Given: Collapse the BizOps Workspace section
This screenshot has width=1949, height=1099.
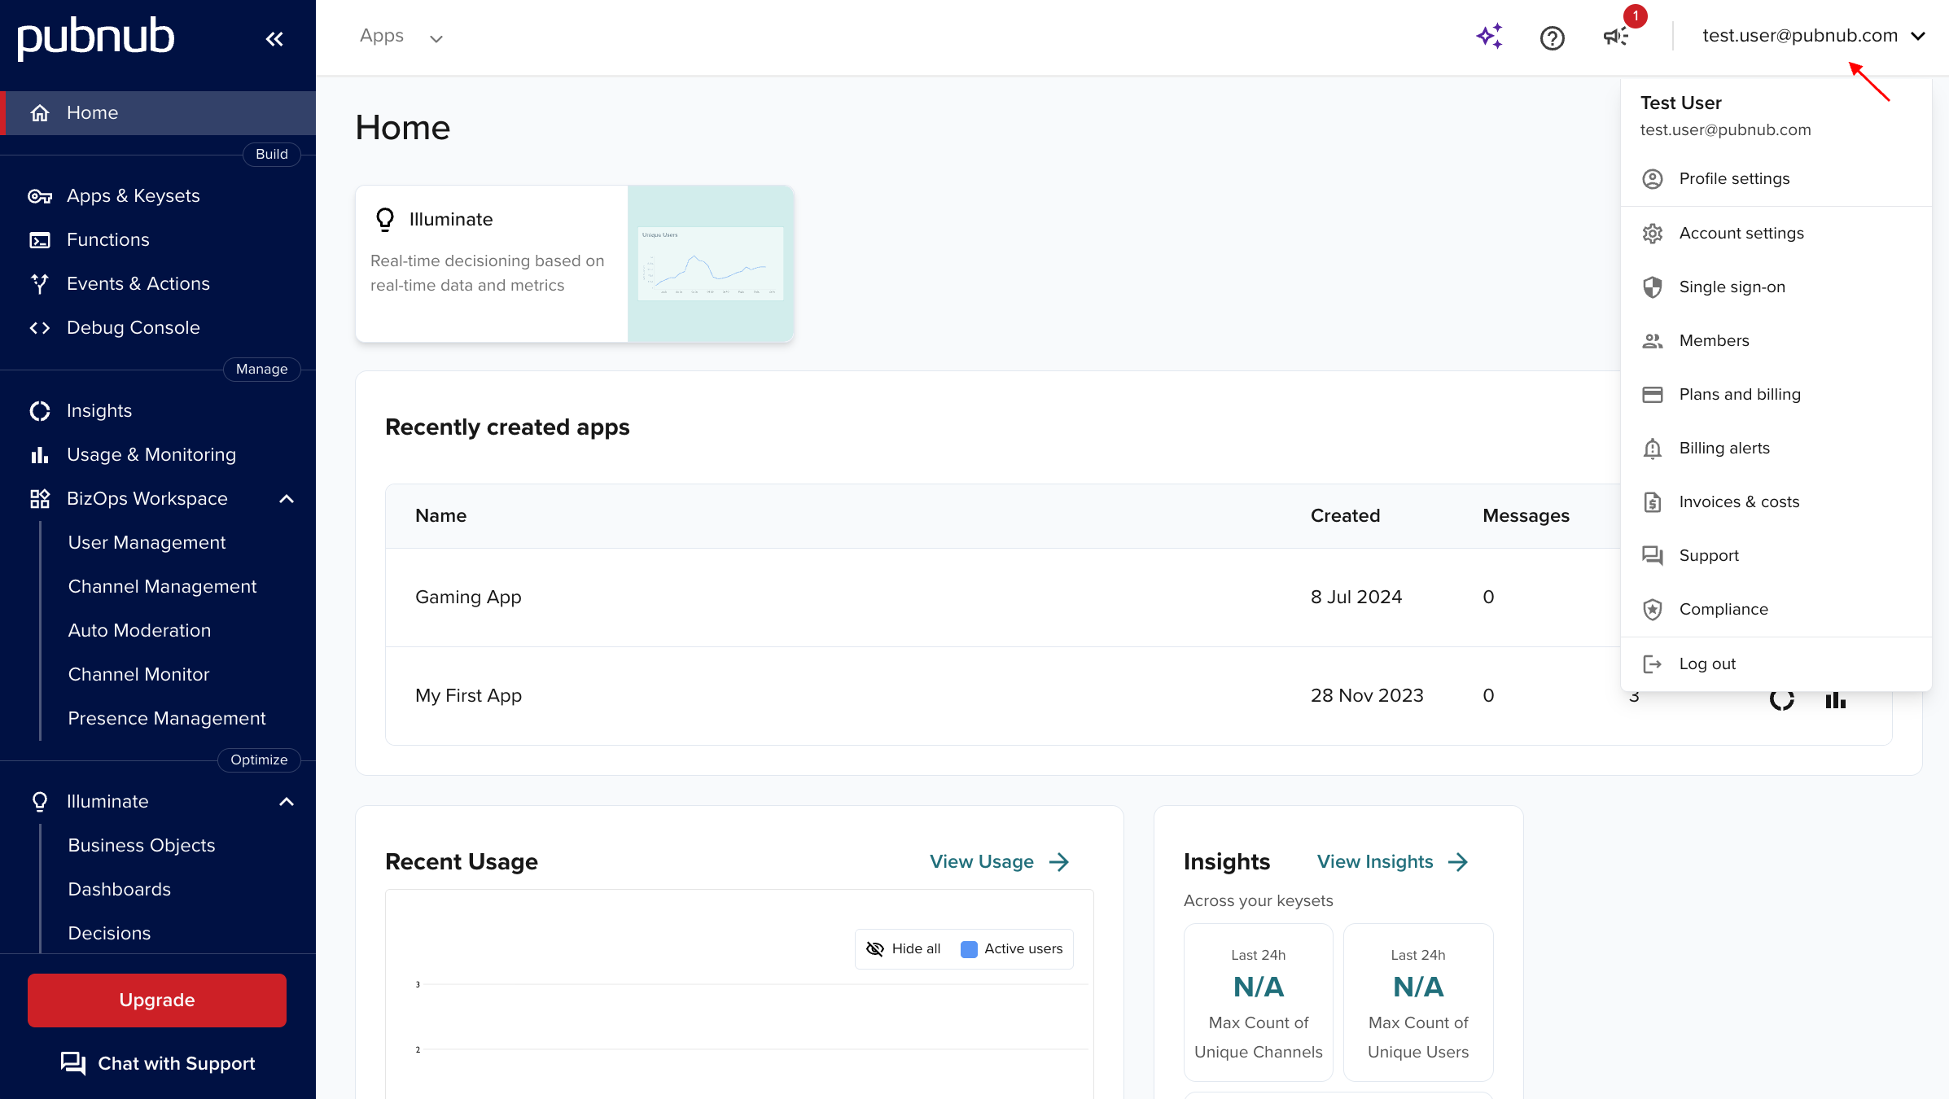Looking at the screenshot, I should pos(287,498).
